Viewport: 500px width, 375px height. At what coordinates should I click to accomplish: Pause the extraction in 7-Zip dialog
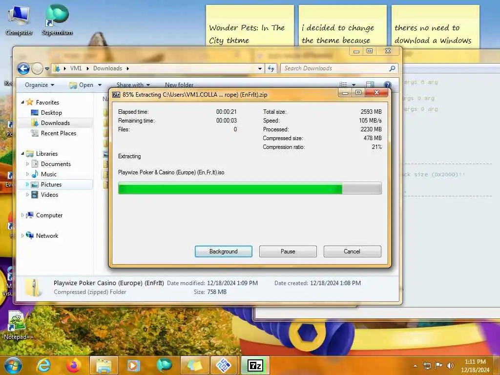tap(288, 251)
